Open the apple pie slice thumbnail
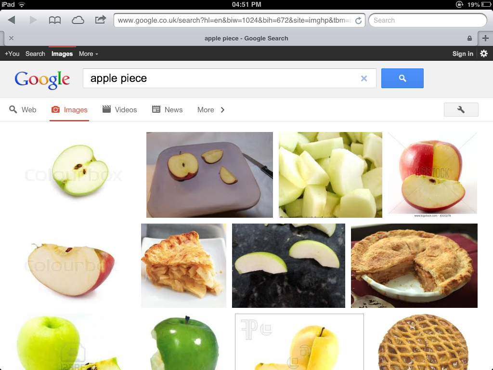 (183, 265)
